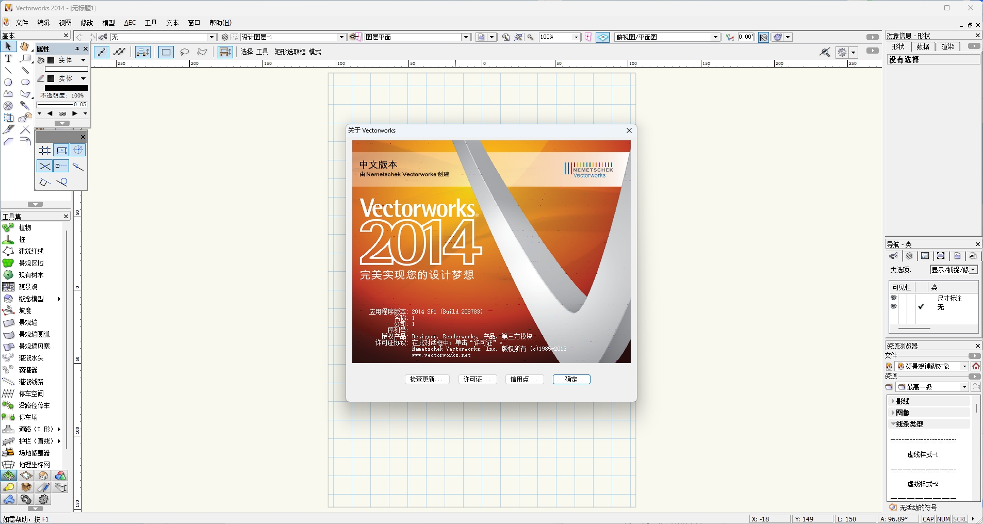983x524 pixels.
Task: Open the AEC menu
Action: pos(129,22)
